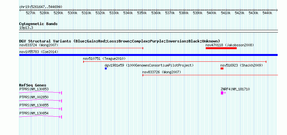Open the PTPRS|NM_130854 transcript label
This screenshot has height=135, width=287.
coord(34,113)
